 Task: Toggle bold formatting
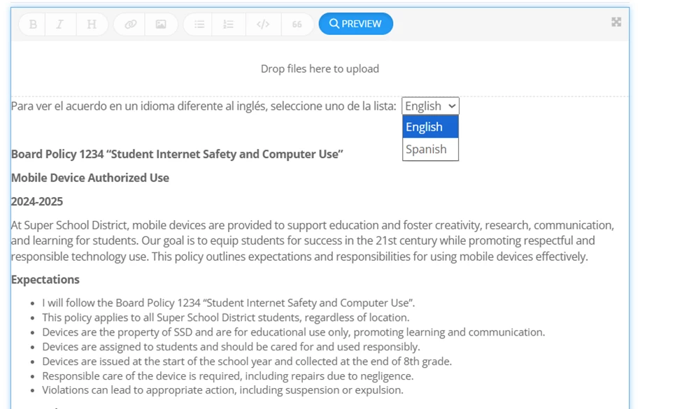point(31,24)
